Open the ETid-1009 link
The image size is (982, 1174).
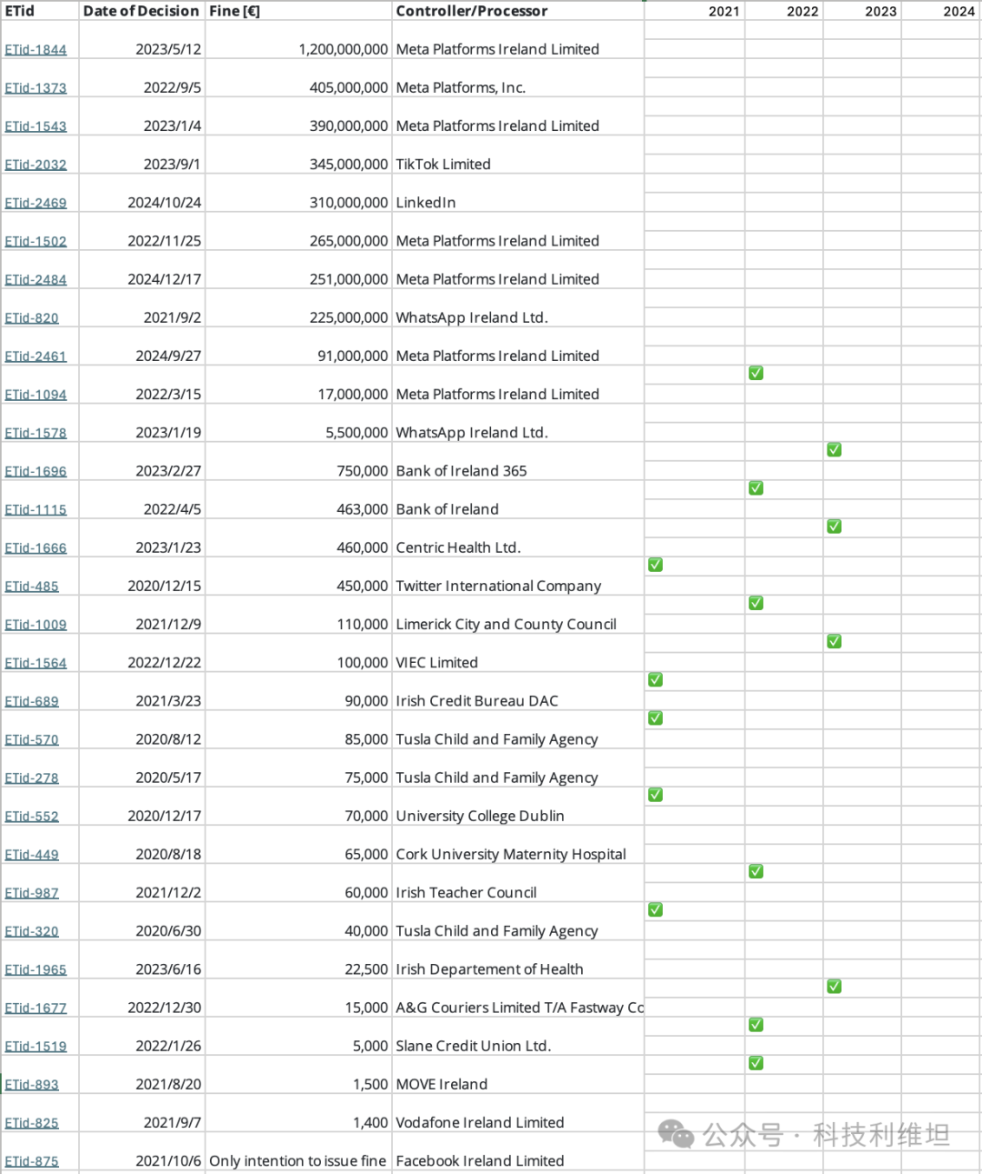35,624
